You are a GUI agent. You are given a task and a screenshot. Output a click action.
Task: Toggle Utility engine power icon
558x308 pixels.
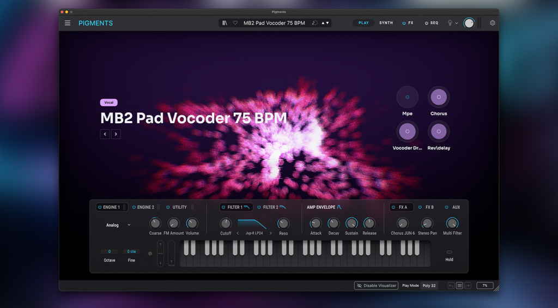pos(168,207)
